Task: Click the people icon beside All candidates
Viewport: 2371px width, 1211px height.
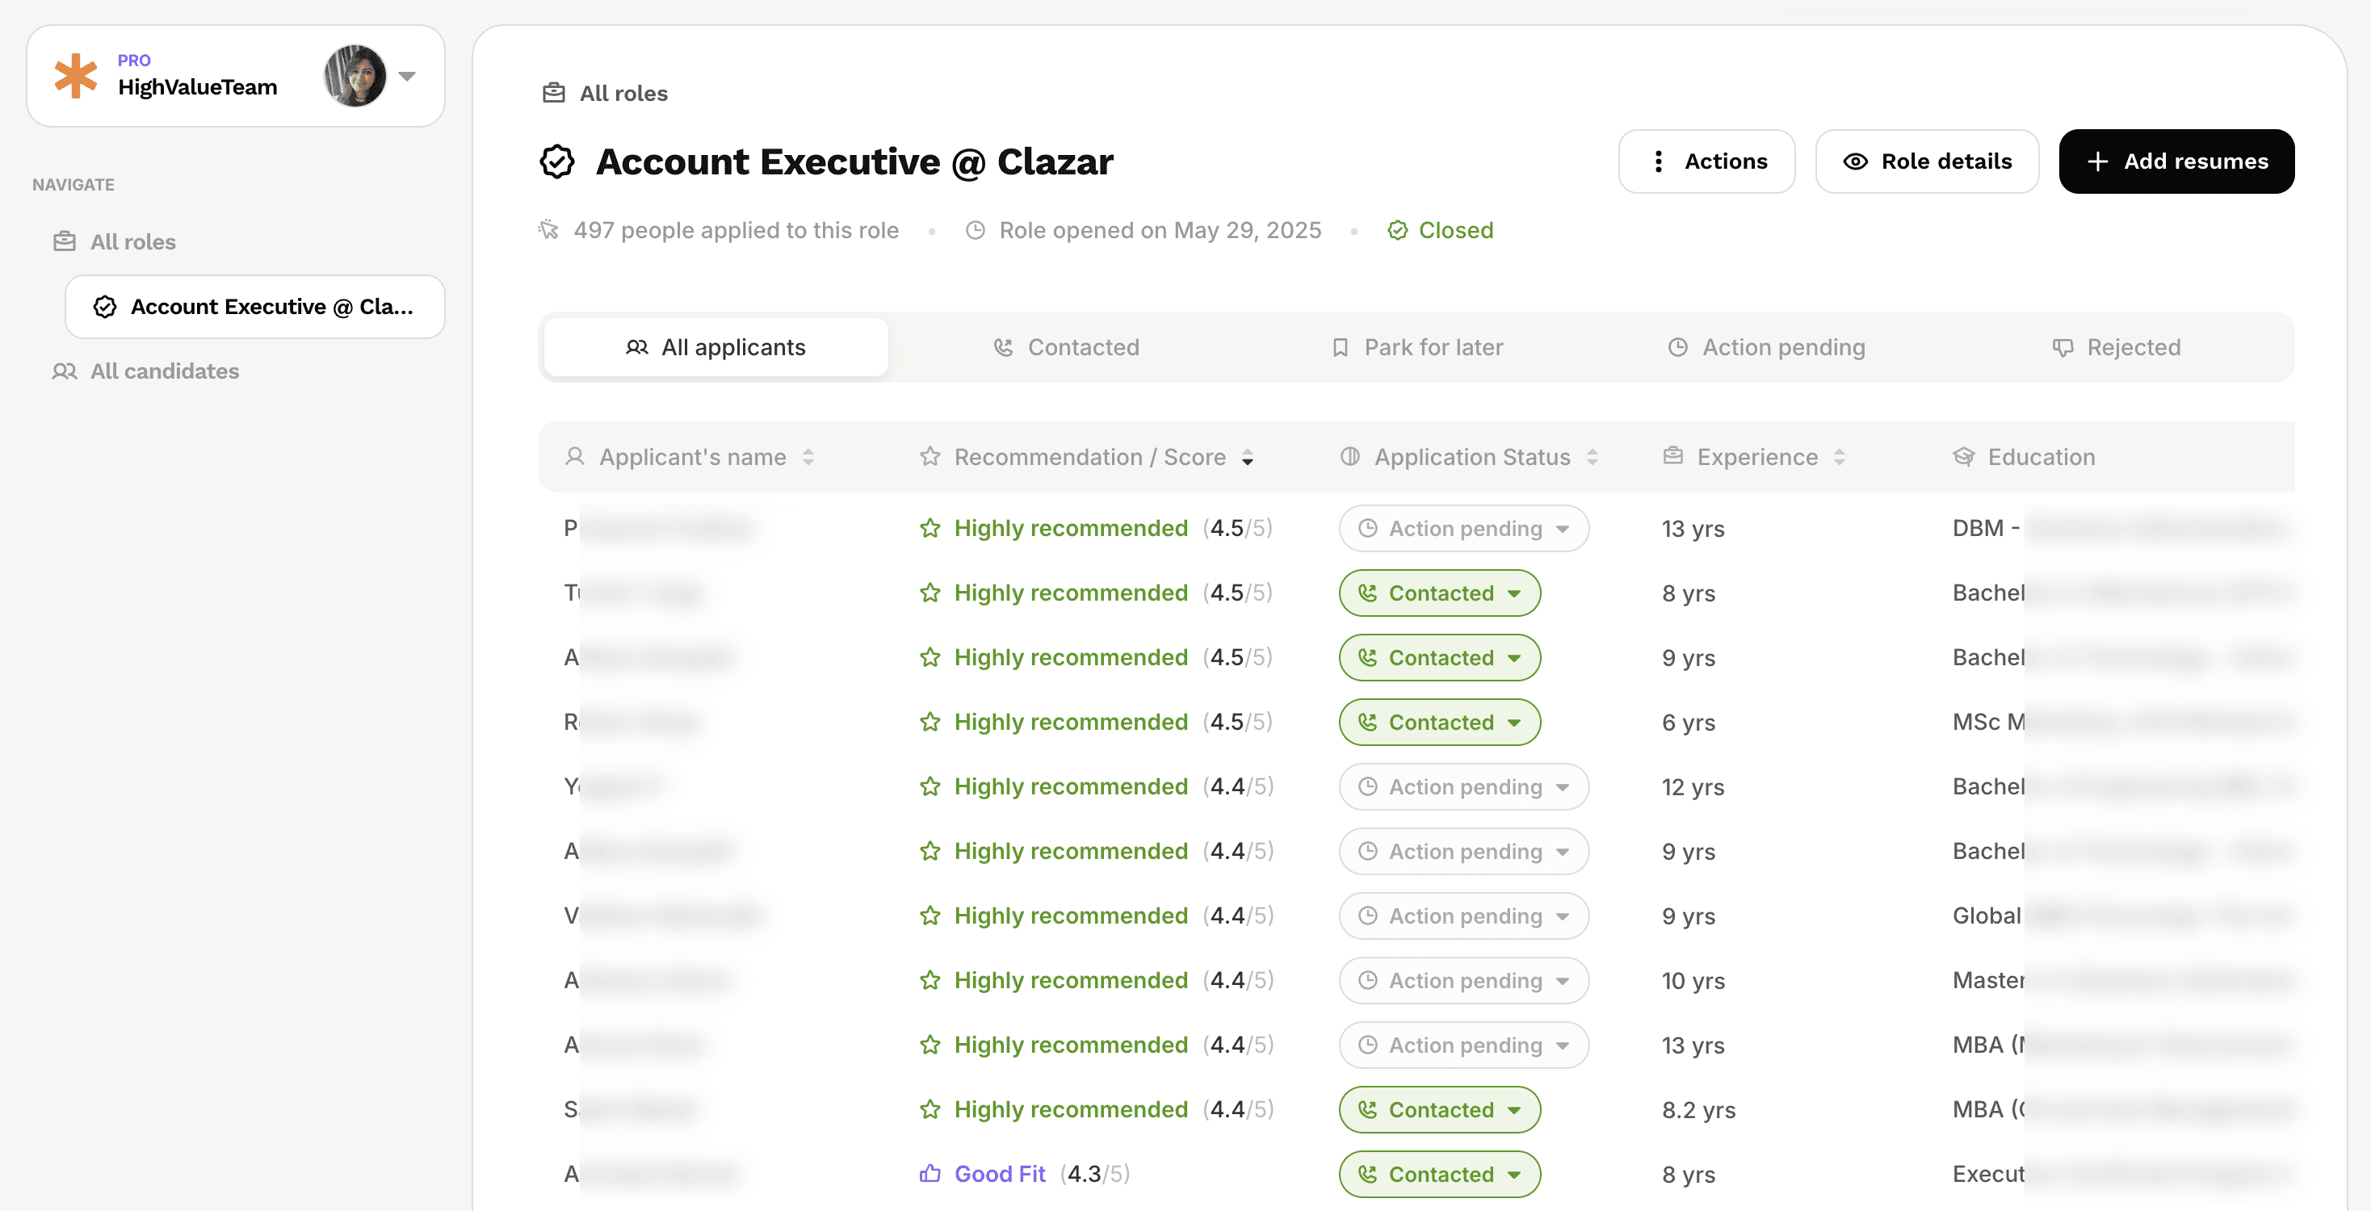Action: coord(65,371)
